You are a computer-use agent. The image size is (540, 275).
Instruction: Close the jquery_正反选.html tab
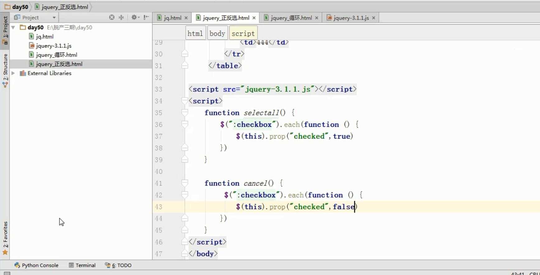(254, 18)
